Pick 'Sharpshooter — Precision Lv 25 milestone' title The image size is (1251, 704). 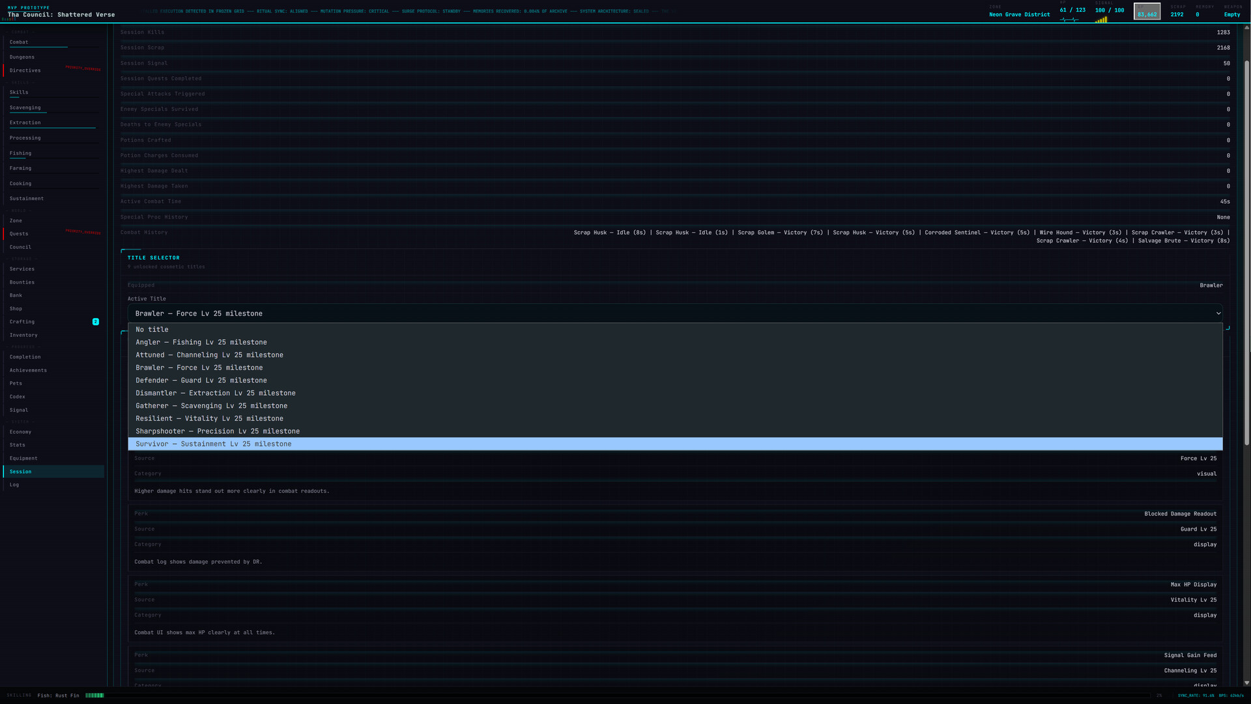pos(218,432)
